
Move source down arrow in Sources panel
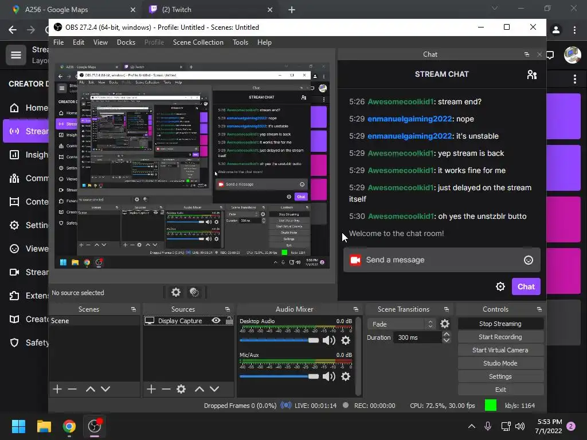(214, 389)
